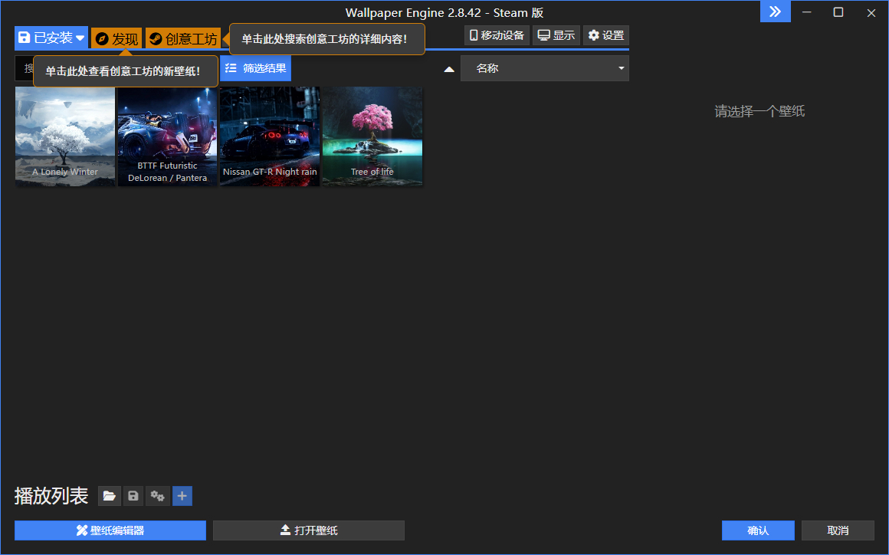Click the 单击此处查看创意工坊的新壁纸 tooltip
Screen dimensions: 889x555
click(125, 71)
